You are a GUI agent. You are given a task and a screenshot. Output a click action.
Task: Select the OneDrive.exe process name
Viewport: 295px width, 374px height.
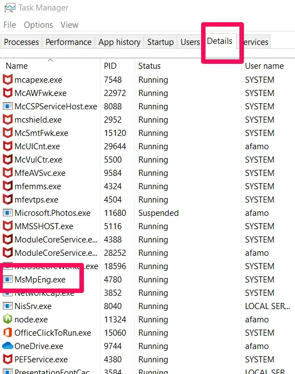39,346
